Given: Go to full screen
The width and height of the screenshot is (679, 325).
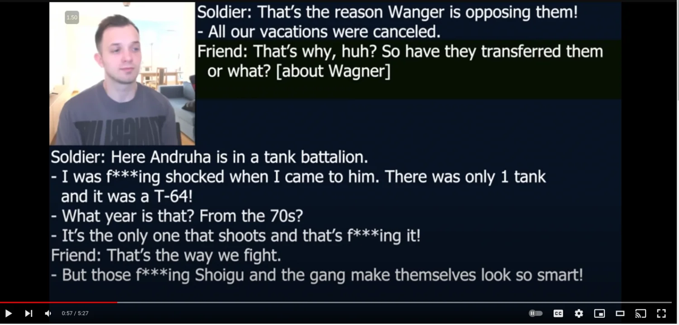Looking at the screenshot, I should coord(661,313).
